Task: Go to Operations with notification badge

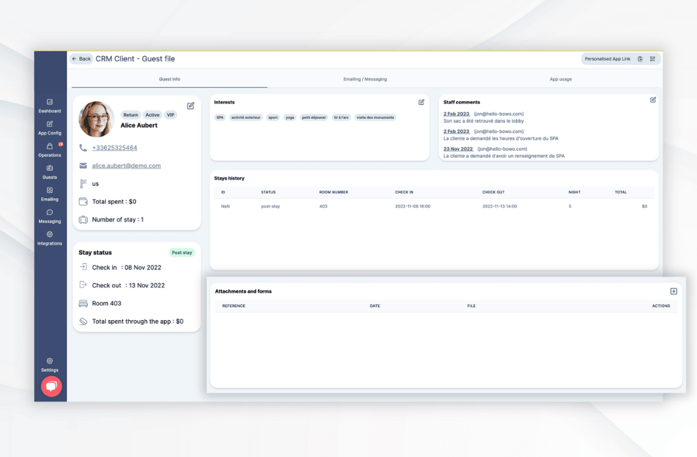Action: tap(50, 146)
